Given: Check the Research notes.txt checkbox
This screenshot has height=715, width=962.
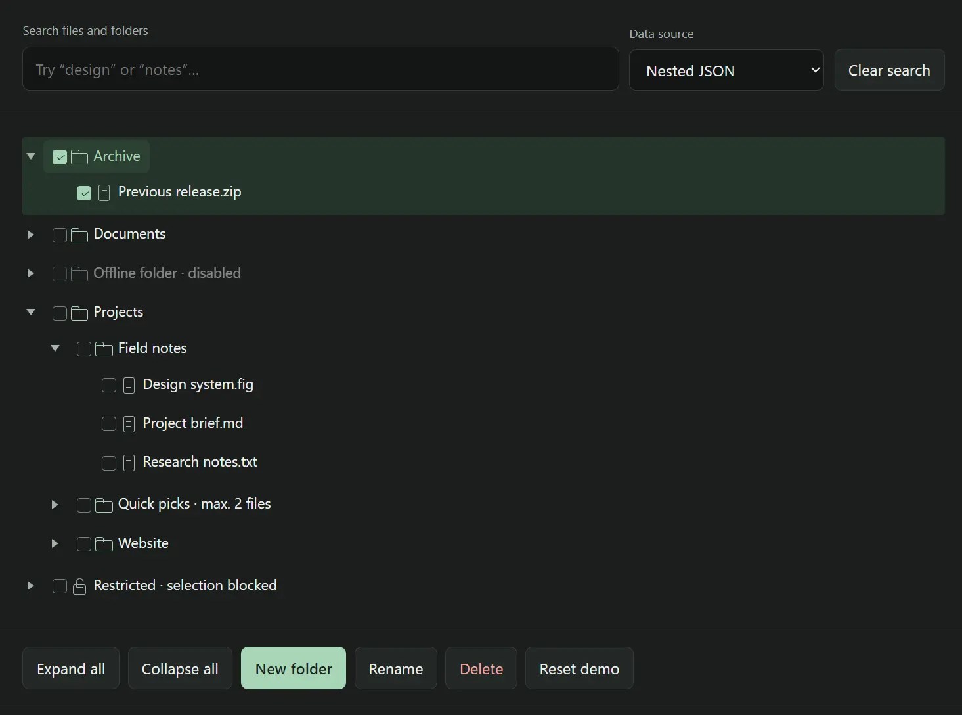Looking at the screenshot, I should click(109, 463).
